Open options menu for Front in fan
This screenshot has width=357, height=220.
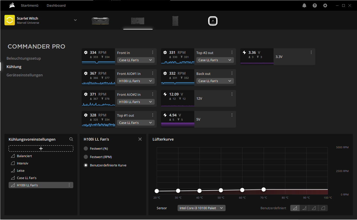[153, 52]
